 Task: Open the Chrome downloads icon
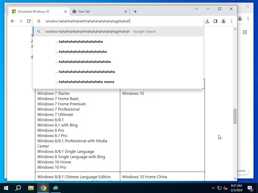207,21
